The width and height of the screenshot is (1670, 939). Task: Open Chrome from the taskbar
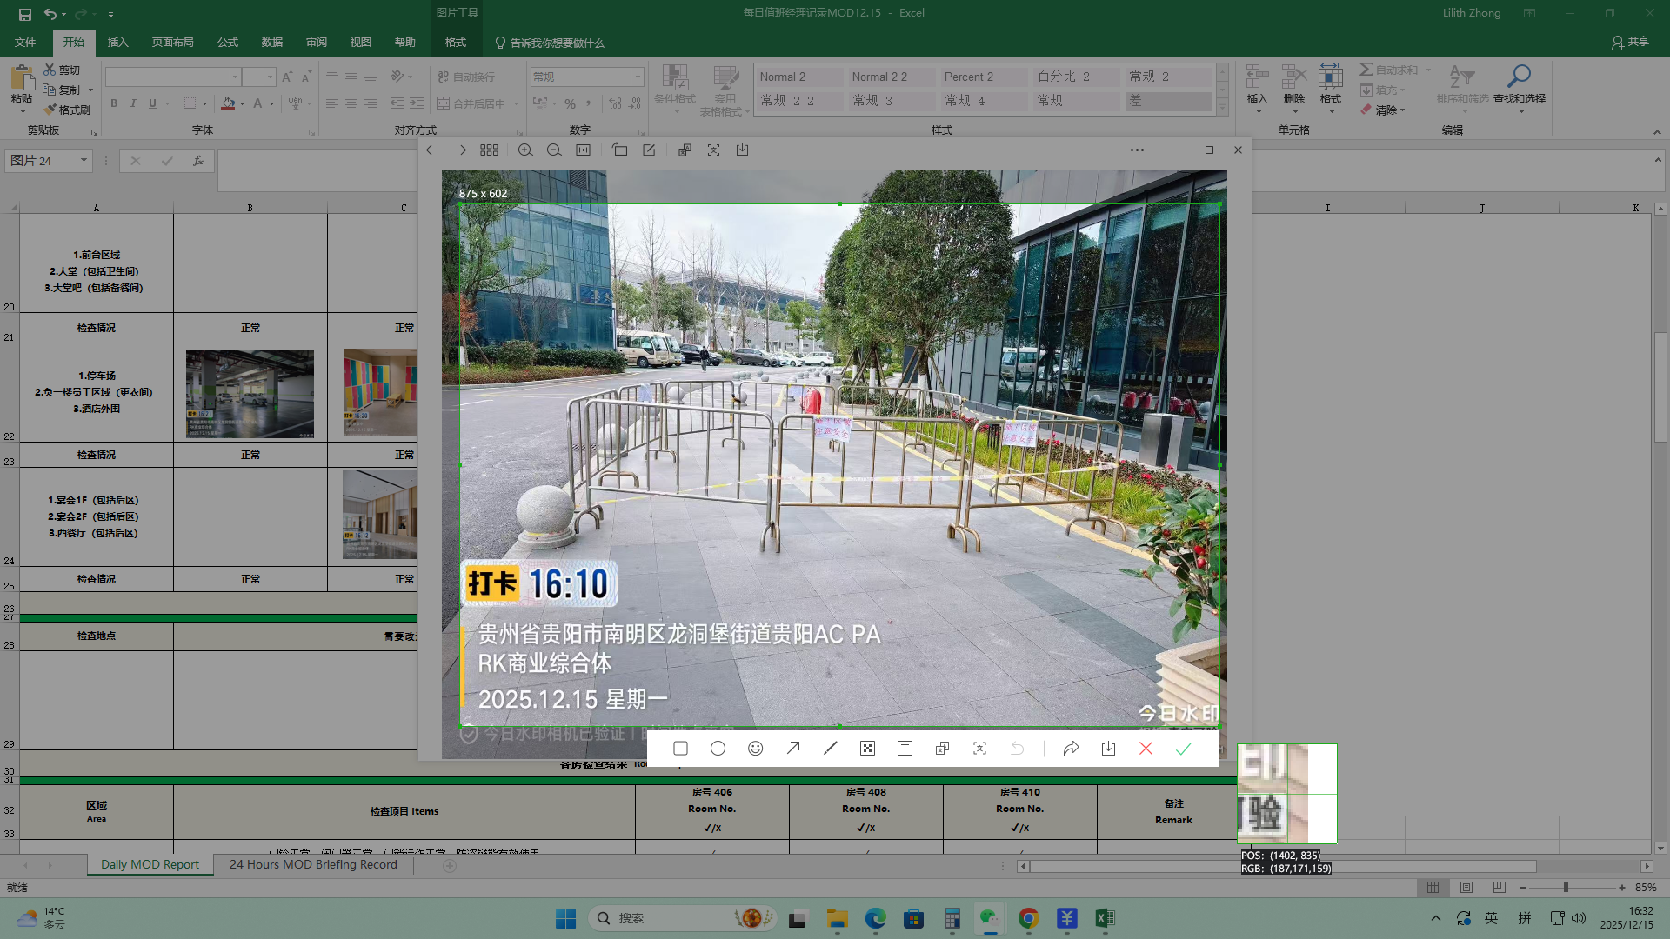[x=1029, y=918]
